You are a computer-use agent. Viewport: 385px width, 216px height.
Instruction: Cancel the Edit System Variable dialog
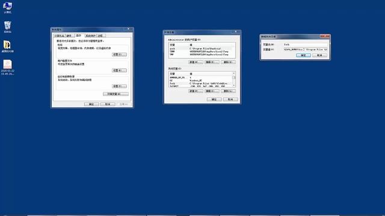coord(319,55)
